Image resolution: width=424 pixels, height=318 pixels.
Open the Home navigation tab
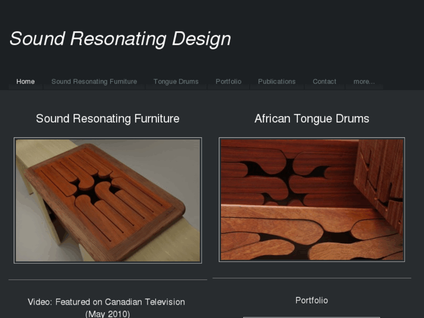coord(26,82)
